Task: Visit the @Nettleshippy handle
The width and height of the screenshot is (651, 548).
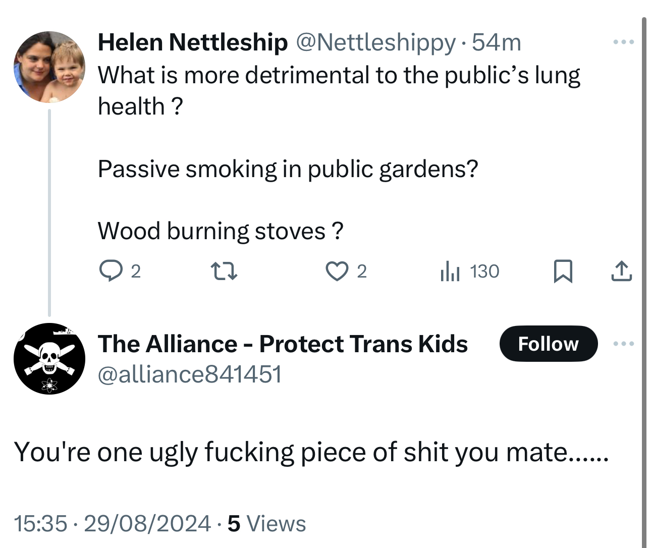Action: [375, 42]
